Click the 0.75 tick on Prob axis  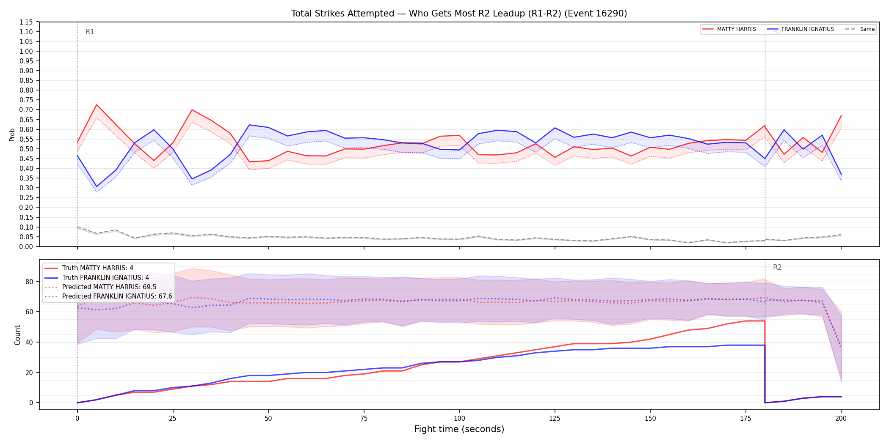click(x=26, y=100)
